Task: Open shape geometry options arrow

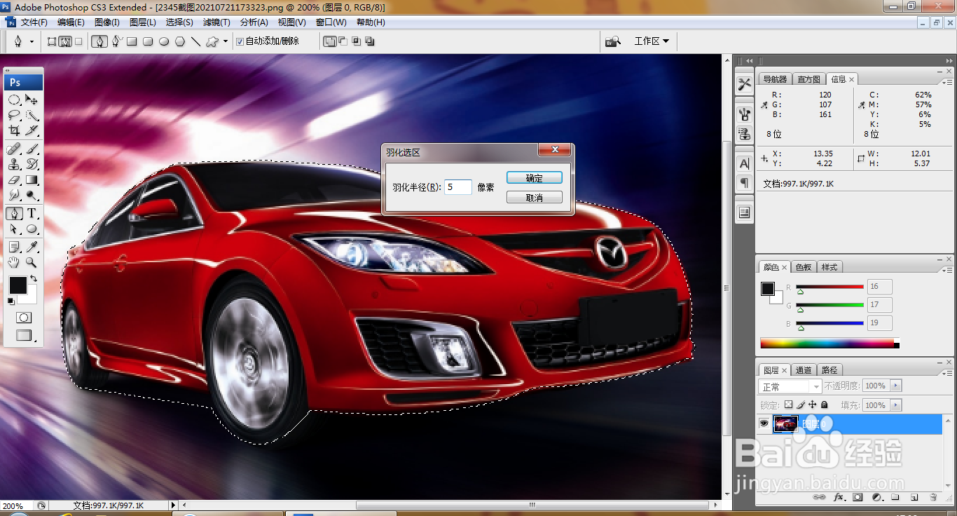Action: [x=226, y=41]
